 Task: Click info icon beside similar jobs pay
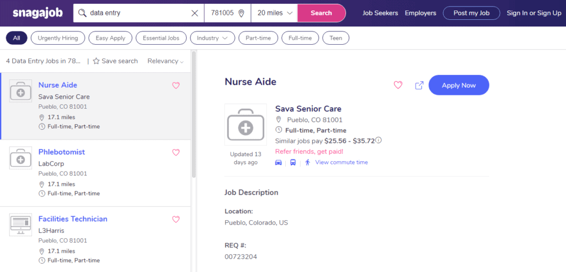[379, 140]
